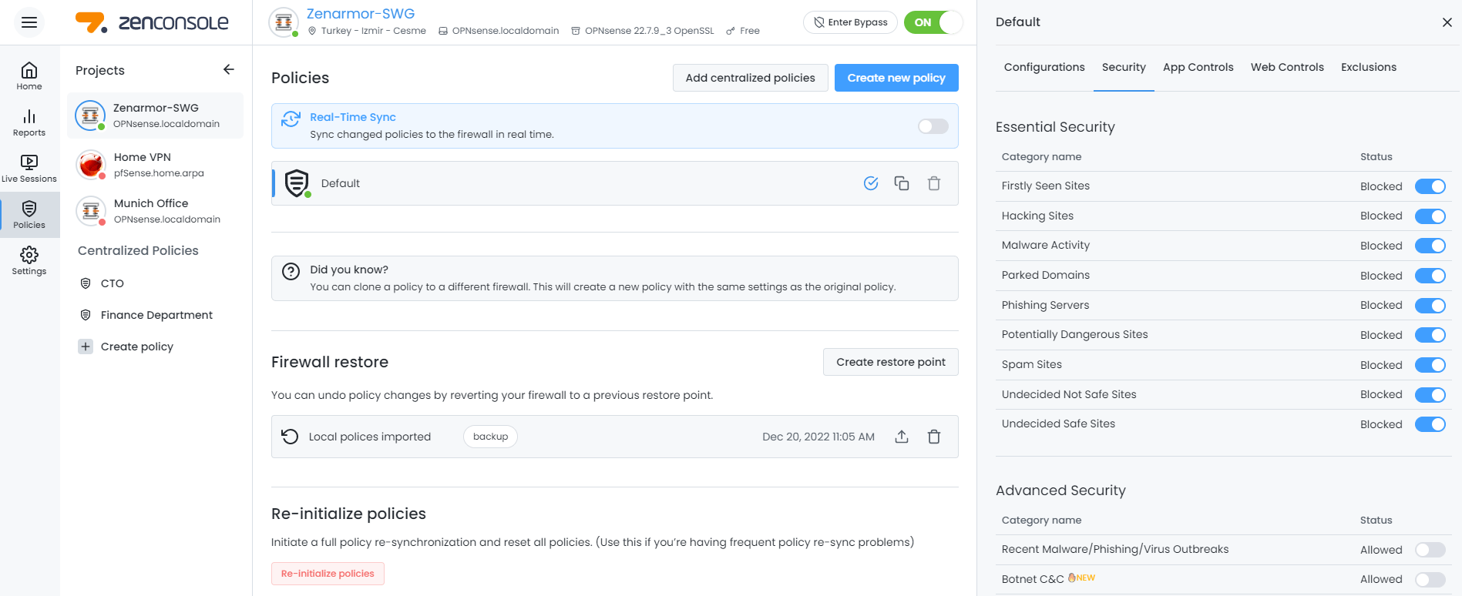Click the checkmark icon on Default policy
This screenshot has height=596, width=1462.
(871, 183)
